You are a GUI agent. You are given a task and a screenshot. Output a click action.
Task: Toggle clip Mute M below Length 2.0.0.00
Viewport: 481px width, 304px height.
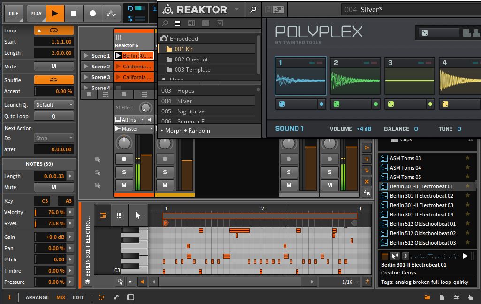[53, 67]
